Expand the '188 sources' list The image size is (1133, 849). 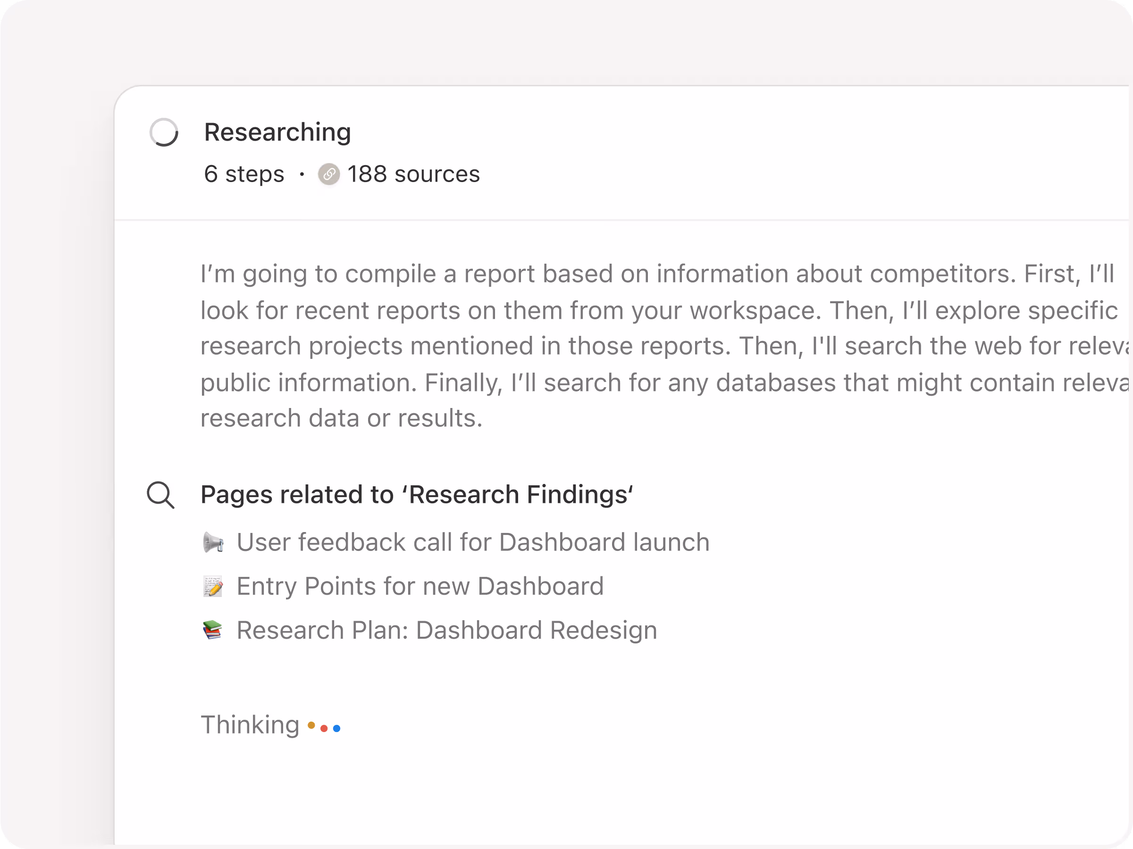[413, 174]
